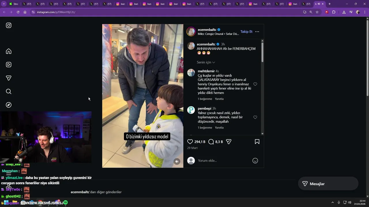
Task: Open post options three-dot menu
Action: coord(257,32)
